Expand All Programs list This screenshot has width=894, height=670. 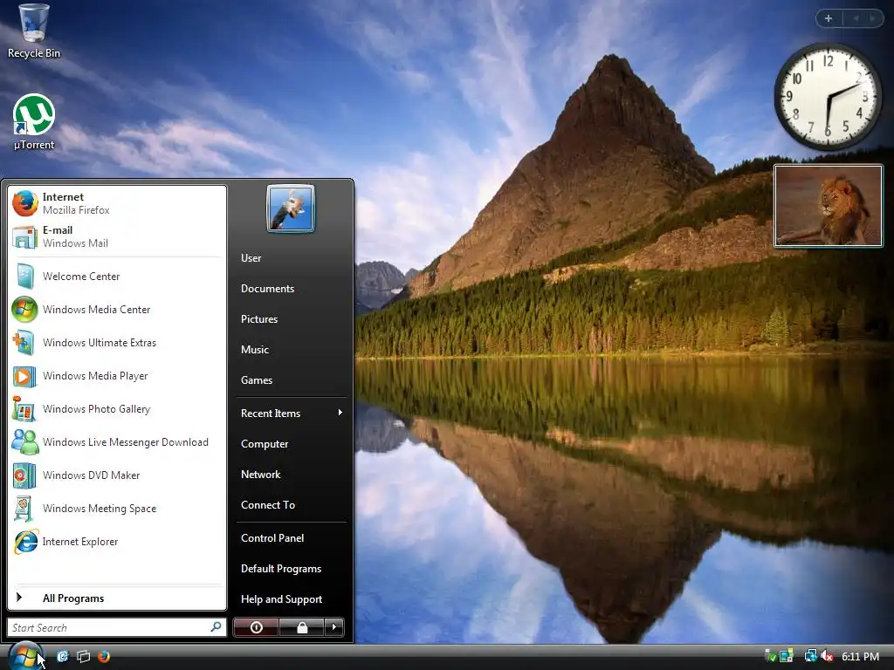[117, 598]
